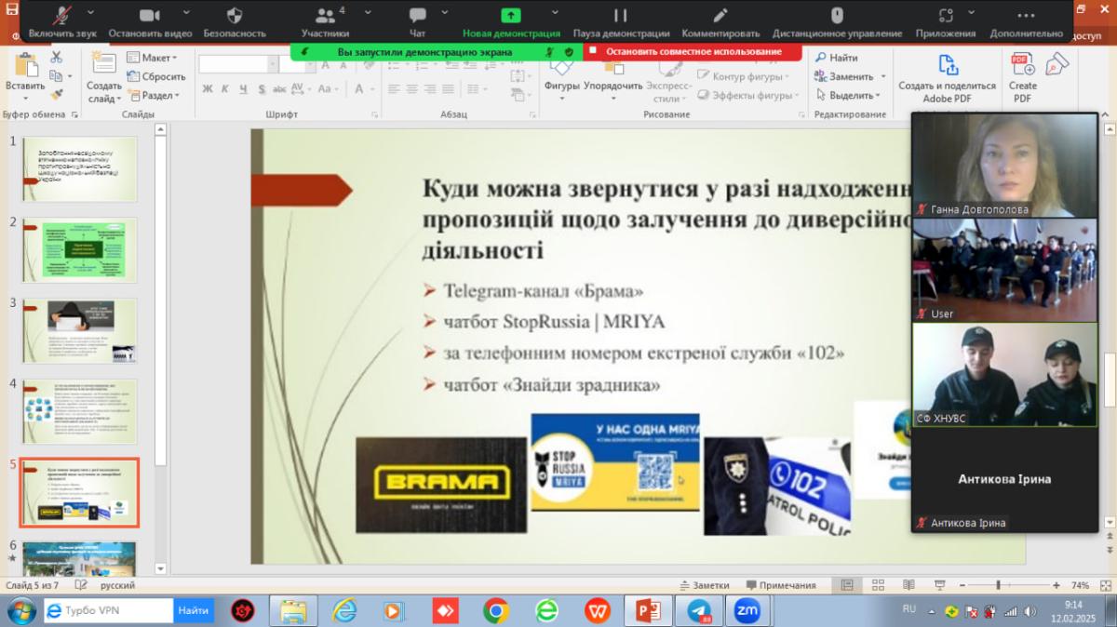Open Comments (Примечания) in status bar
The width and height of the screenshot is (1117, 627).
click(779, 585)
